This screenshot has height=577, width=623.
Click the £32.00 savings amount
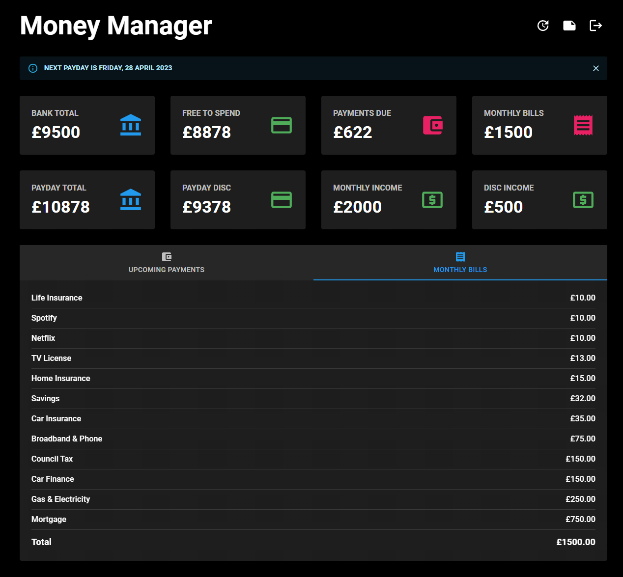tap(583, 399)
